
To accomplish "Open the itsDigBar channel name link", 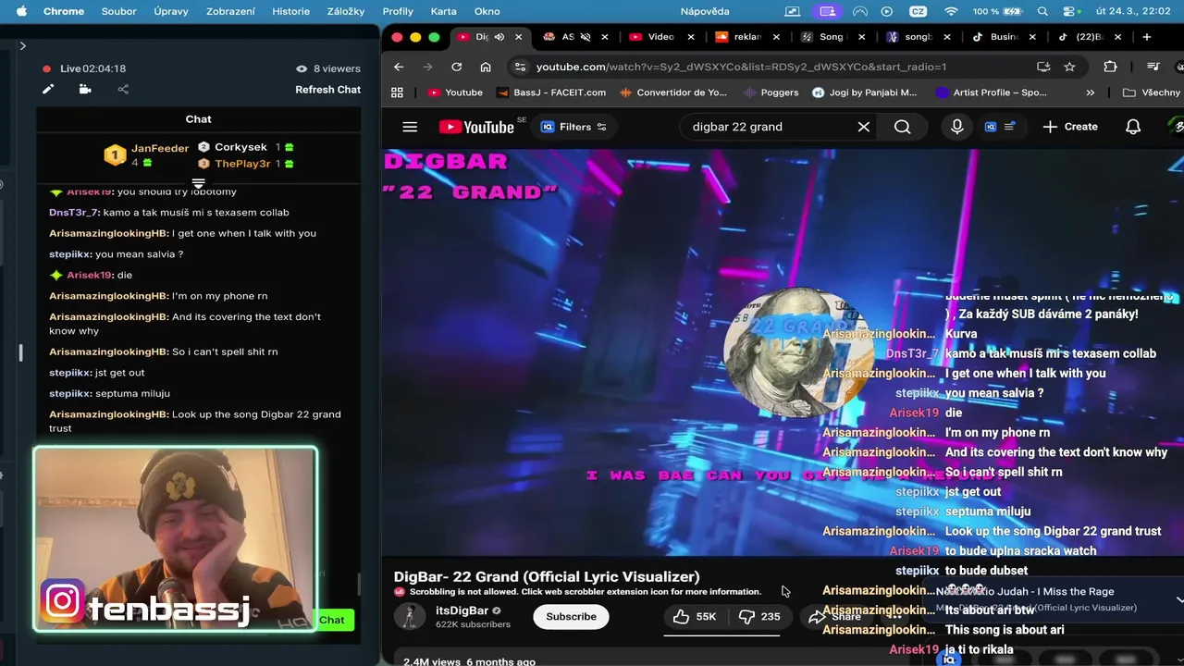I will tap(462, 610).
